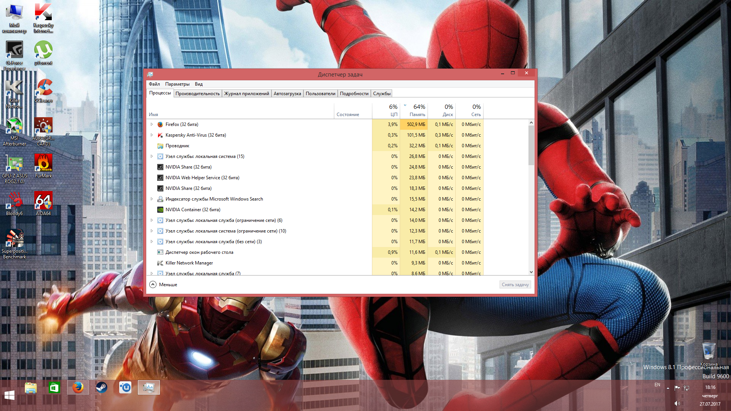Click the Снять задачу button
Screen dimensions: 731x411
coord(515,285)
